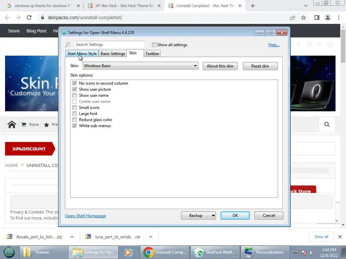Expand the Backup dropdown button

click(213, 215)
